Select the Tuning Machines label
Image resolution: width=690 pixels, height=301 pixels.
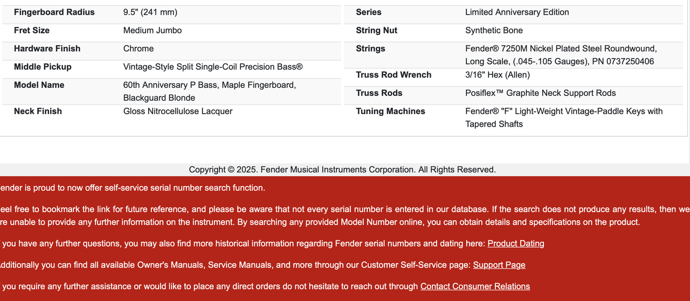pos(391,111)
